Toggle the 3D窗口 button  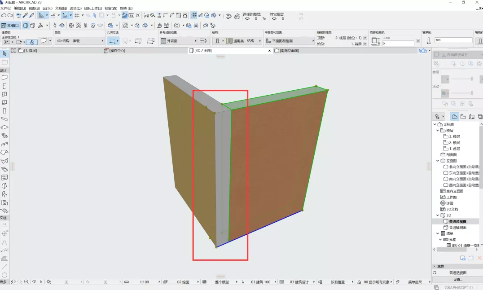point(10,25)
